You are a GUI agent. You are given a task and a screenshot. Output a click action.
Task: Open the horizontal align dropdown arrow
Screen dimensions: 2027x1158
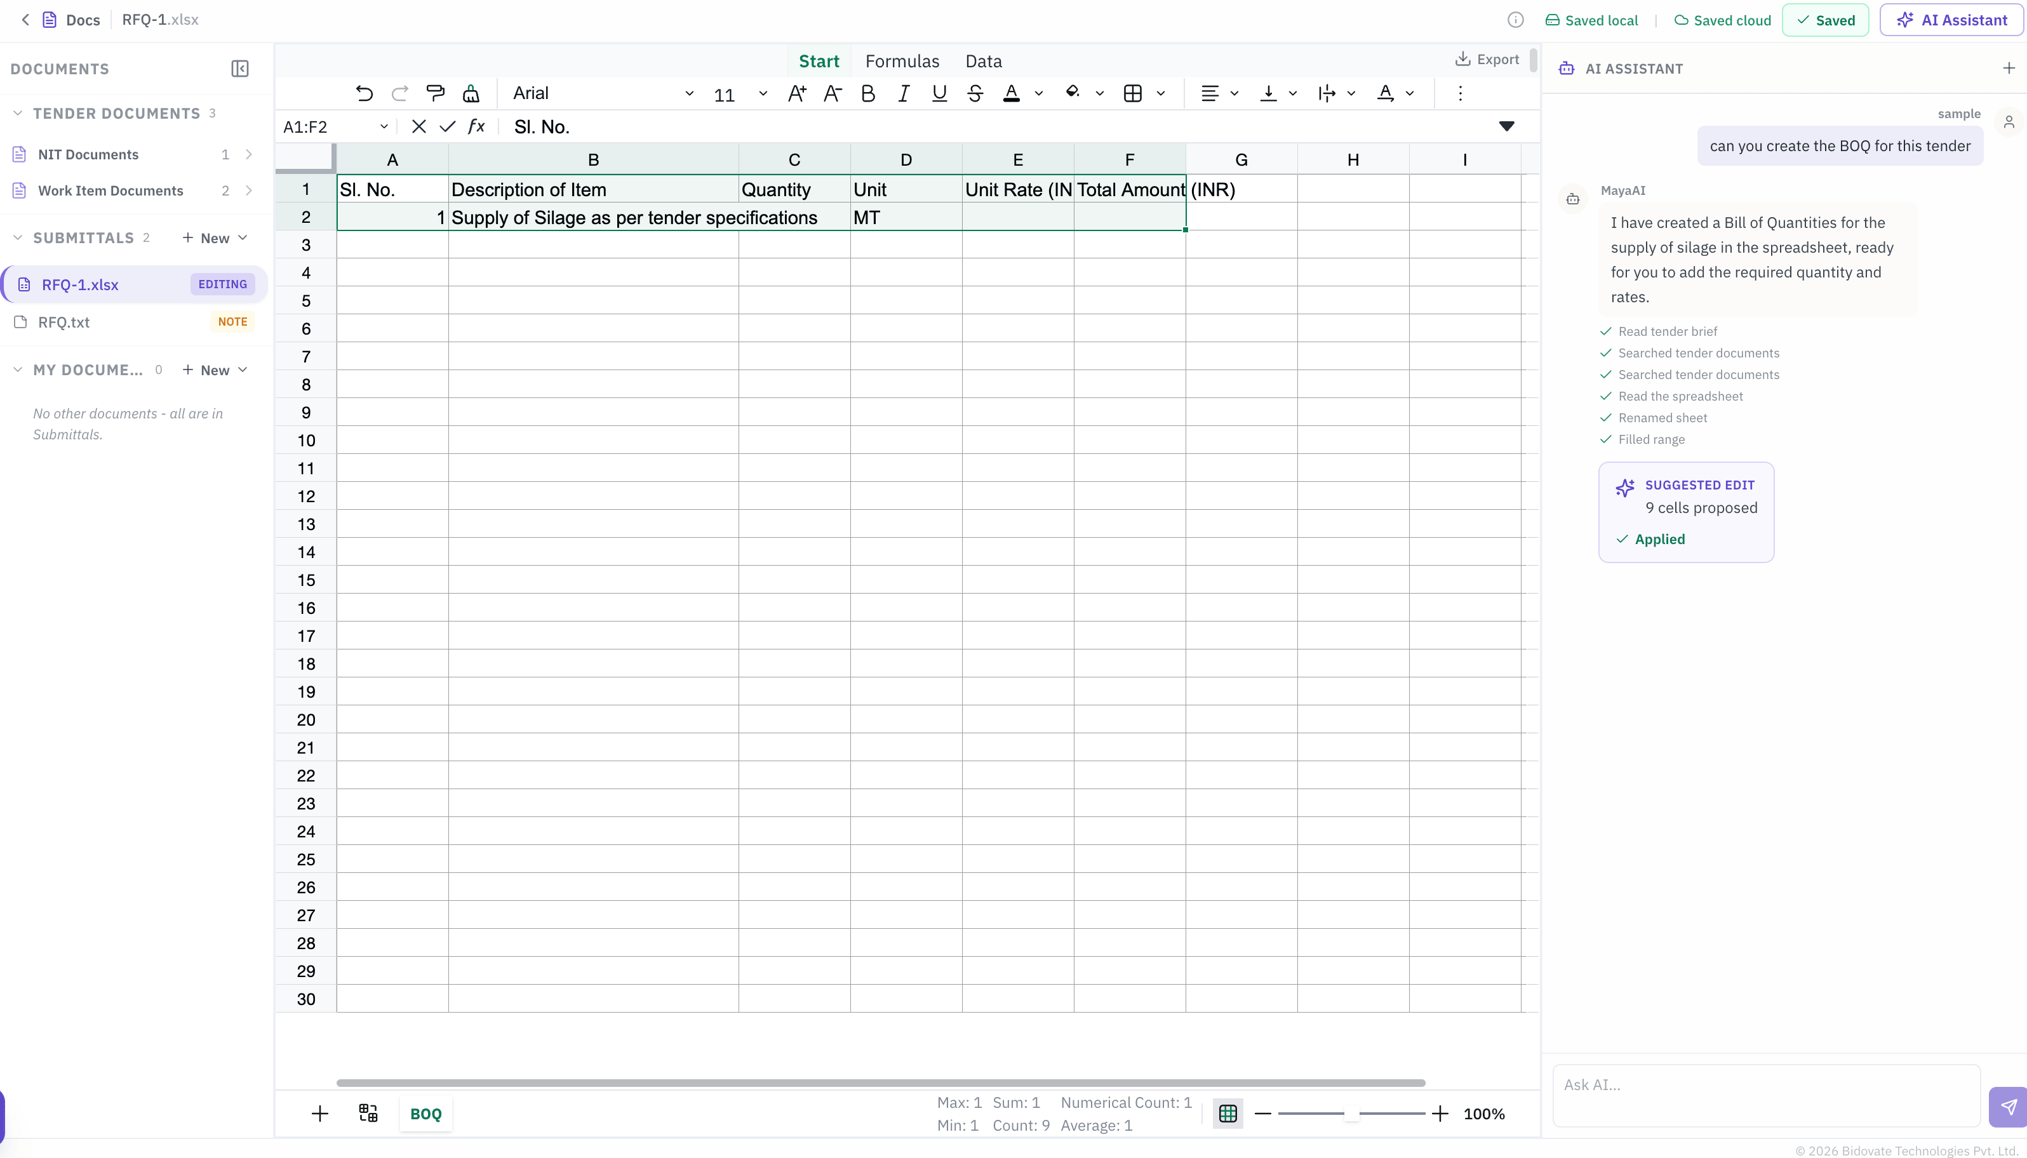click(1234, 94)
